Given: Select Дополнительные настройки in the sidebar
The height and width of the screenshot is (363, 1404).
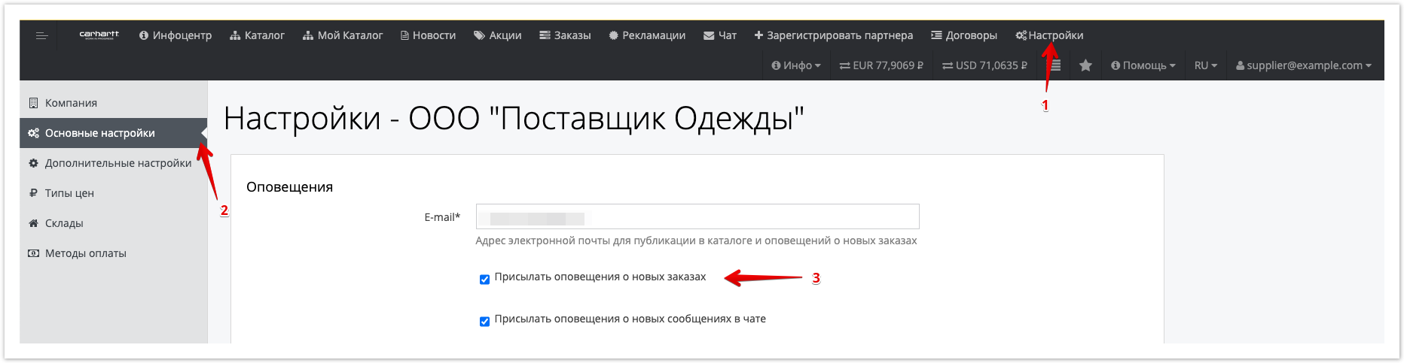Looking at the screenshot, I should click(118, 163).
